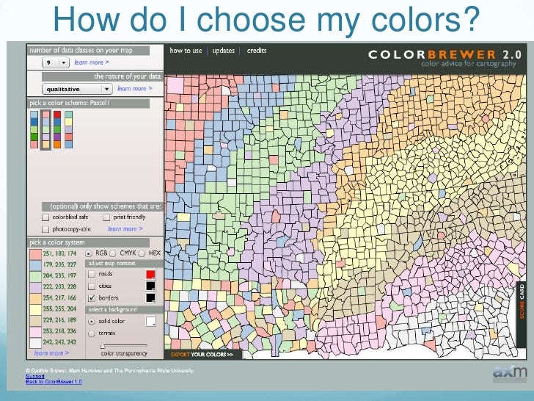Enable the print friendly checkbox
534x401 pixels.
click(106, 217)
